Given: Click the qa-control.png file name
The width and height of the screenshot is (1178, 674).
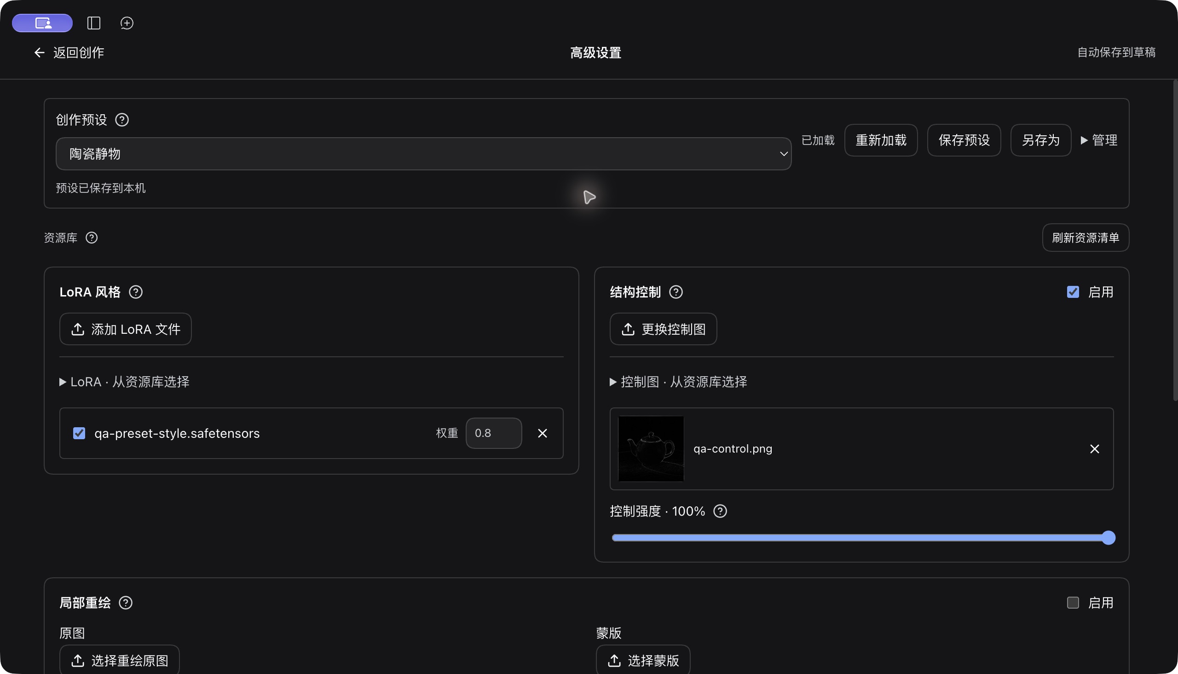Looking at the screenshot, I should (733, 449).
